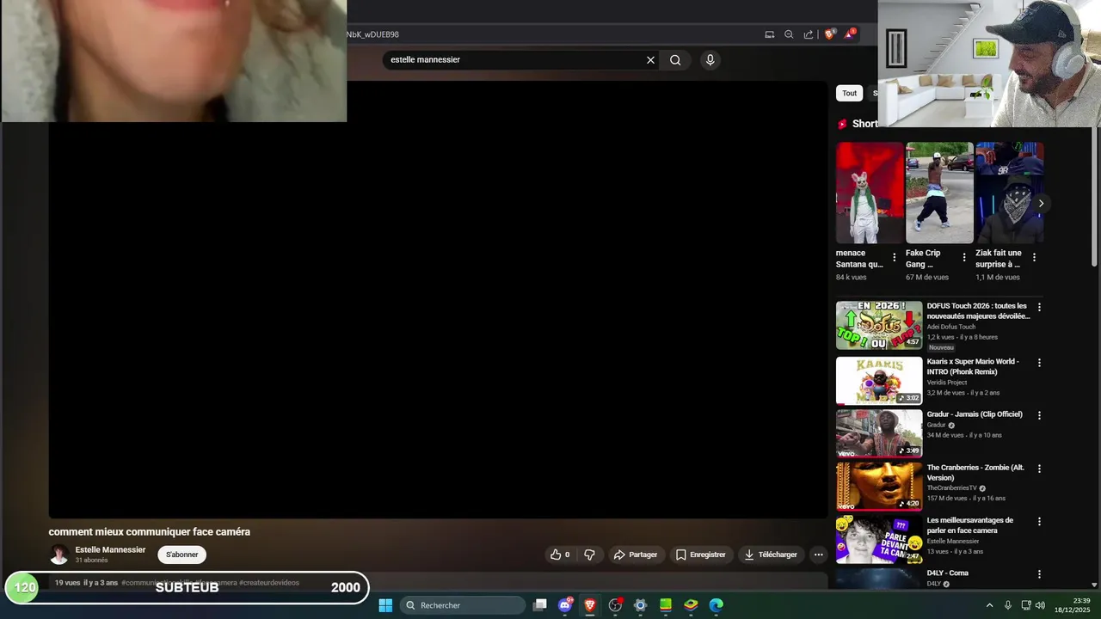Open the volume speaker tray icon

click(1040, 605)
